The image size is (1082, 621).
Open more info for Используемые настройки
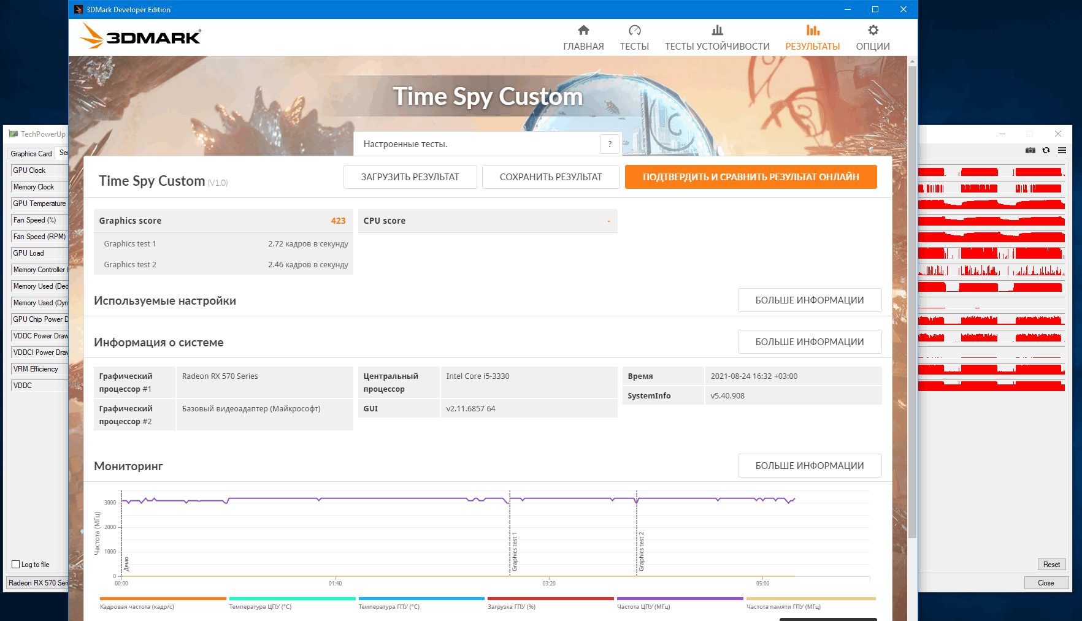coord(810,300)
